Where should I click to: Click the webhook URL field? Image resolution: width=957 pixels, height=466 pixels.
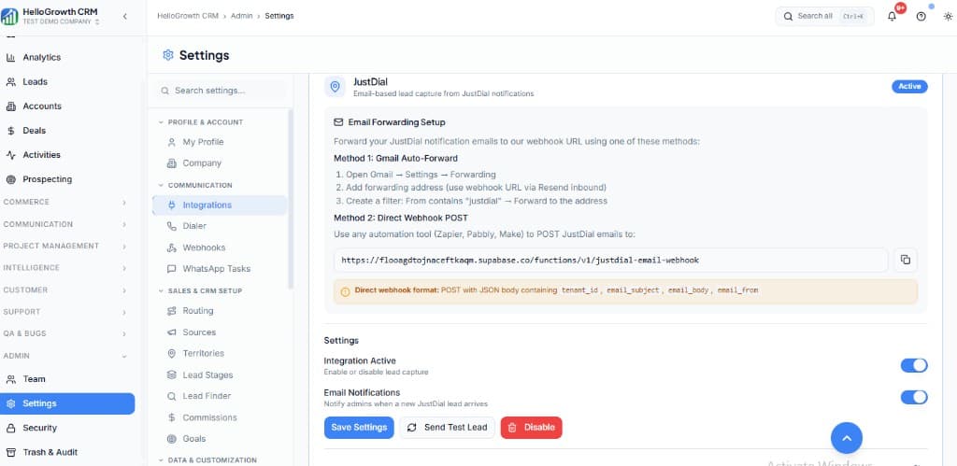tap(611, 260)
